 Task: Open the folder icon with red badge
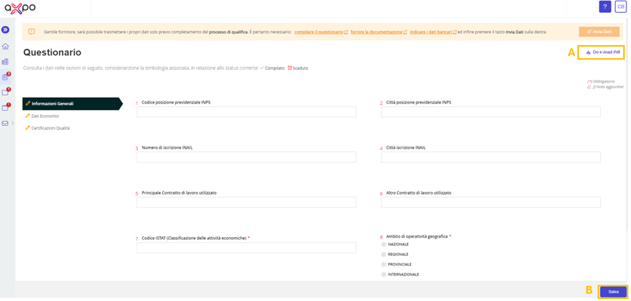coord(6,92)
